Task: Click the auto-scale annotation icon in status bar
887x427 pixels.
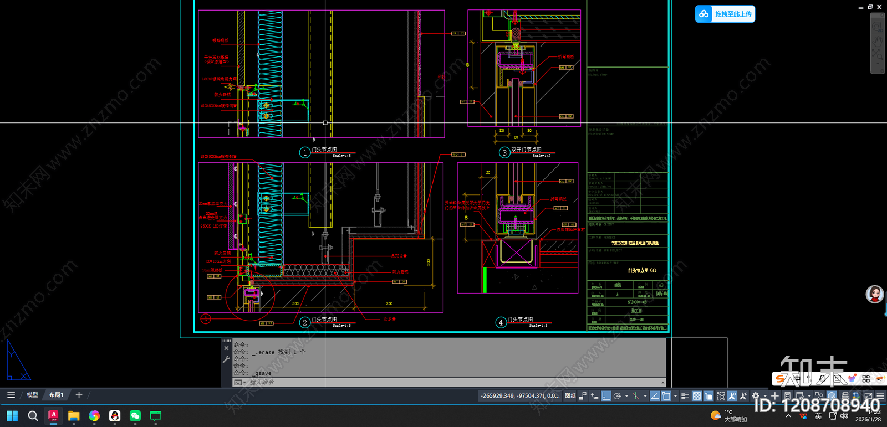Action: point(743,396)
